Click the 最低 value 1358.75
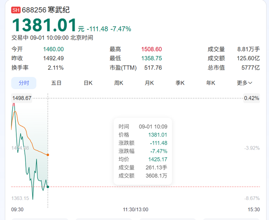The height and width of the screenshot is (220, 269). coord(152,58)
